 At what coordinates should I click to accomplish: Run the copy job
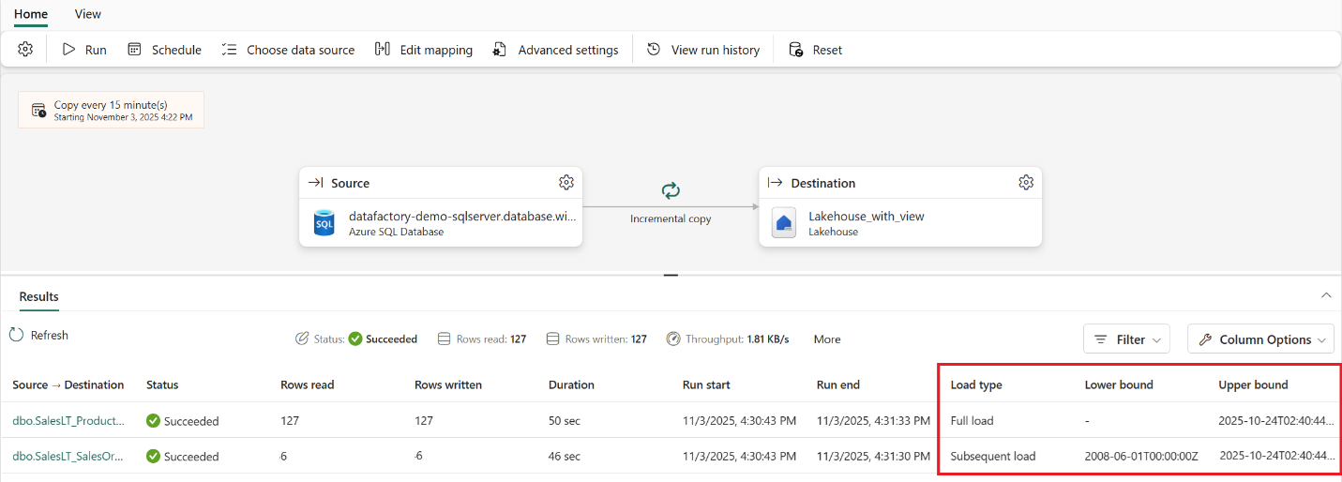click(84, 50)
